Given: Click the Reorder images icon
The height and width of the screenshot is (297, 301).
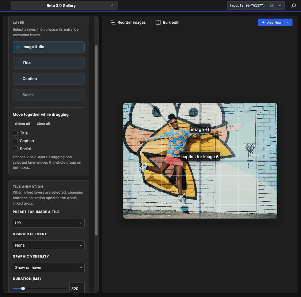Looking at the screenshot, I should point(113,22).
